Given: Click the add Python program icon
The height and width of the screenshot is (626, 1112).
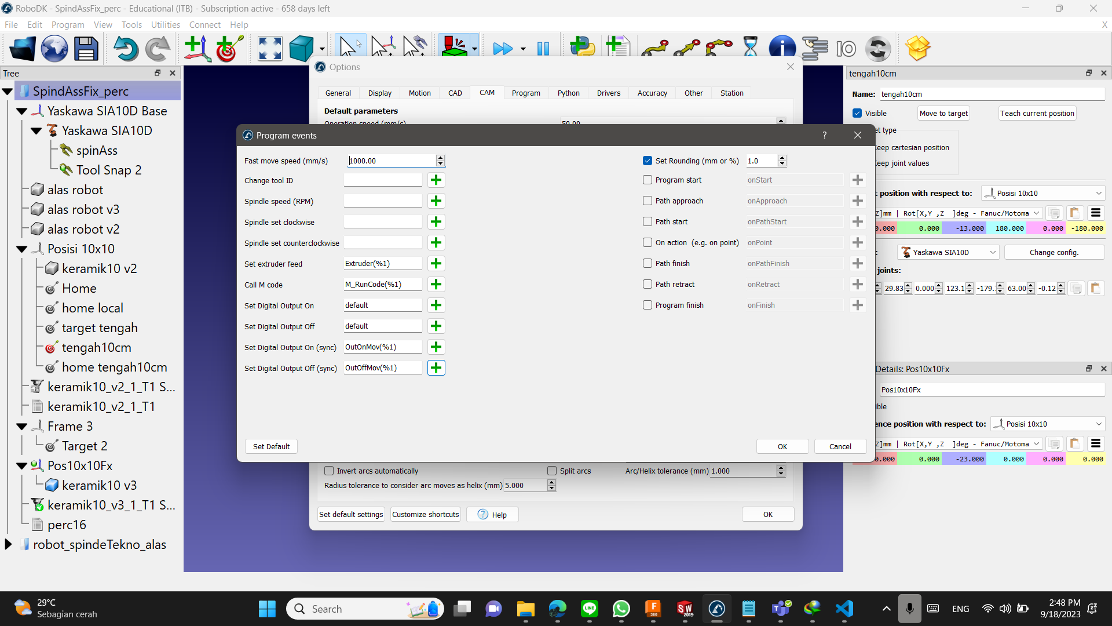Looking at the screenshot, I should coord(583,48).
